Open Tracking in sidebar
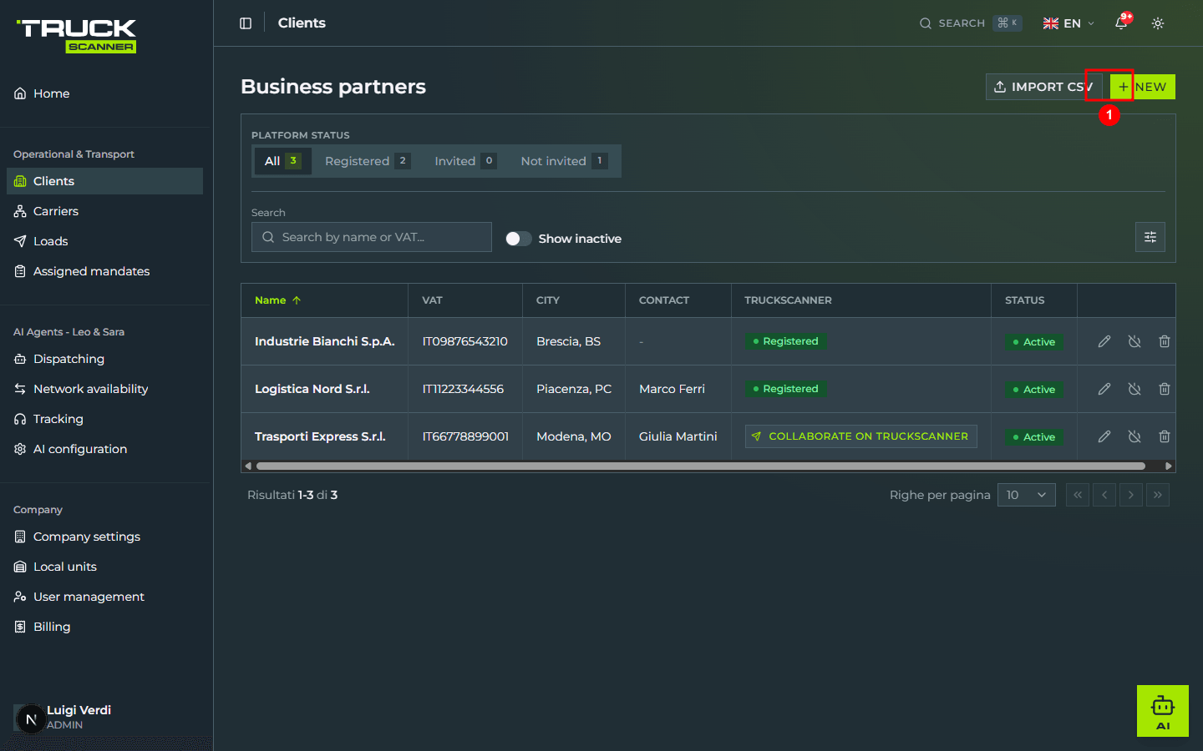This screenshot has height=751, width=1203. coord(104,419)
